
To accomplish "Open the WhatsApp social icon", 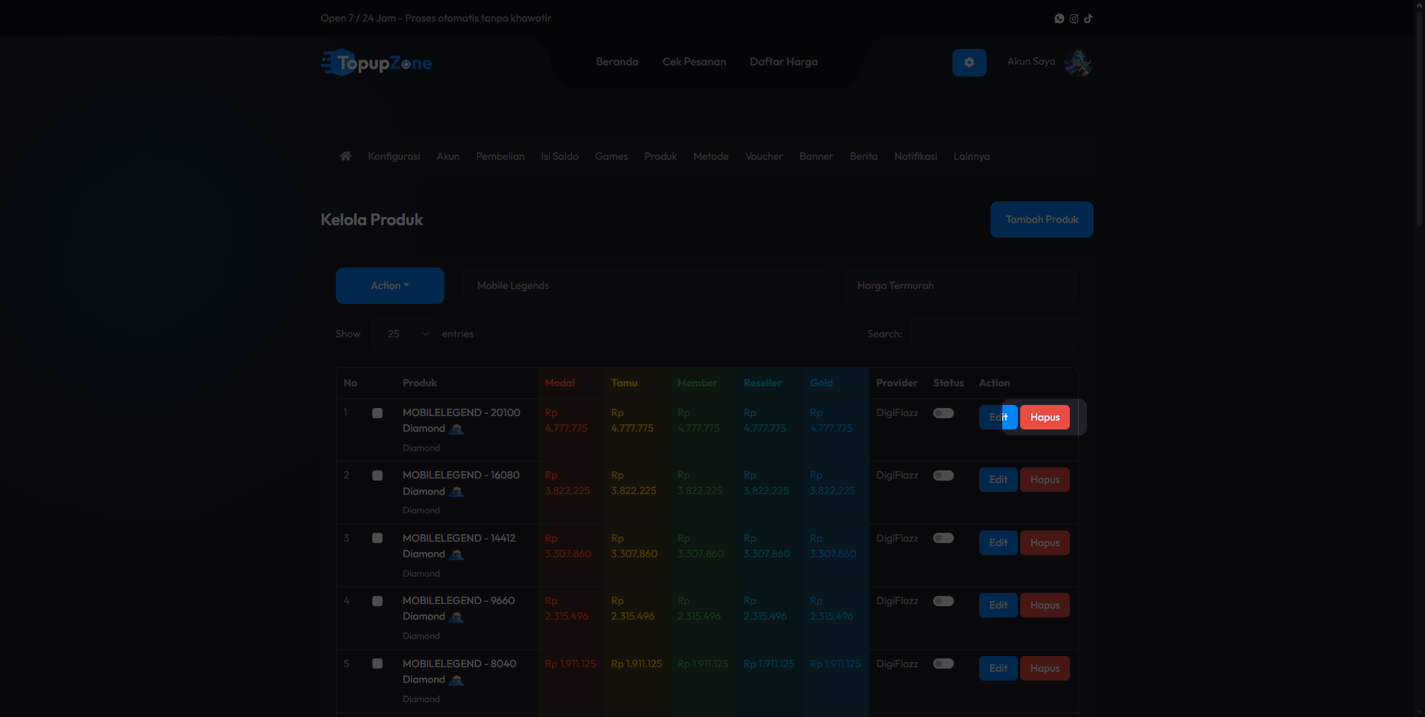I will pyautogui.click(x=1059, y=19).
